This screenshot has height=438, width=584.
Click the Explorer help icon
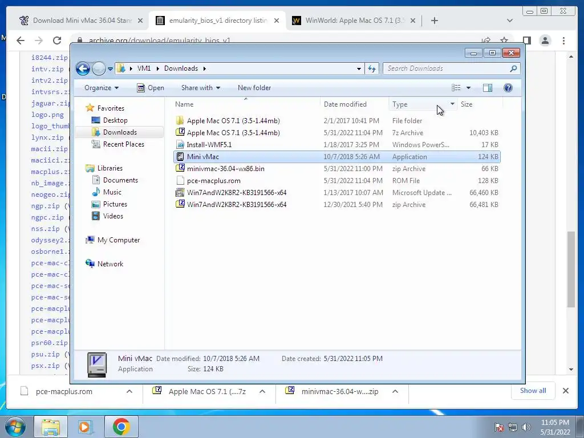point(508,88)
